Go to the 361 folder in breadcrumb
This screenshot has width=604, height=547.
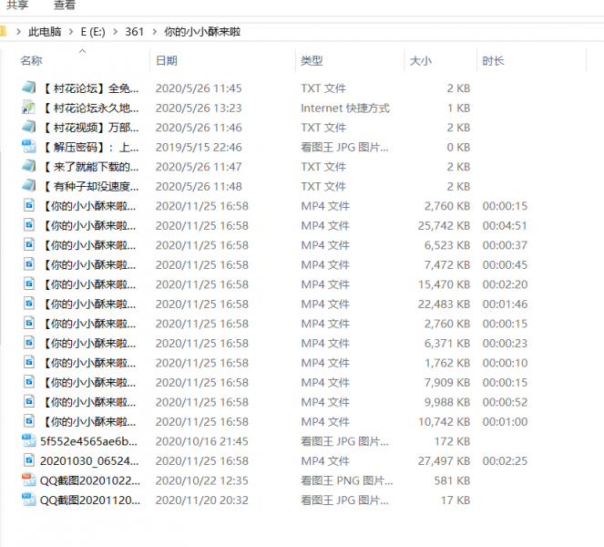coord(134,32)
